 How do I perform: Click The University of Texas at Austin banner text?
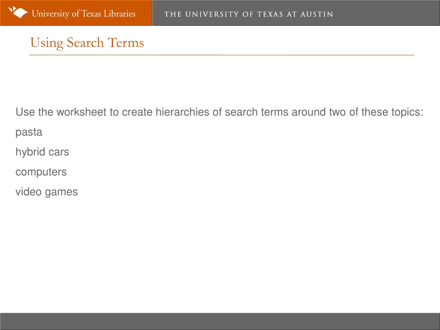tap(249, 14)
